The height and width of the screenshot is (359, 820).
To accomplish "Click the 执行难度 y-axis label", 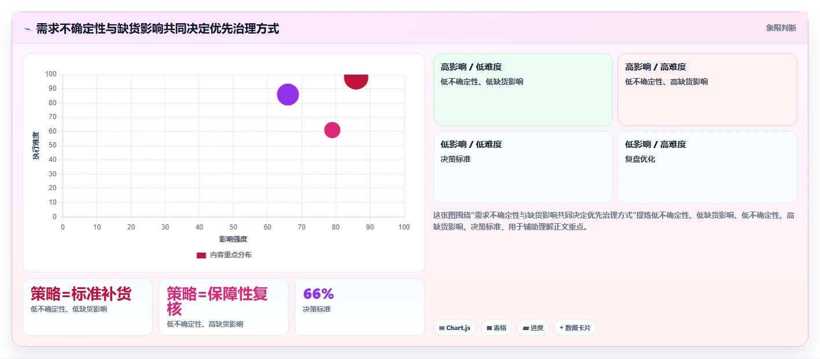I will (x=36, y=146).
